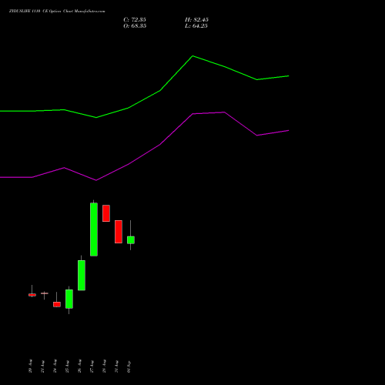Select the '31 Aug' date label
This screenshot has height=385, width=385.
116,367
